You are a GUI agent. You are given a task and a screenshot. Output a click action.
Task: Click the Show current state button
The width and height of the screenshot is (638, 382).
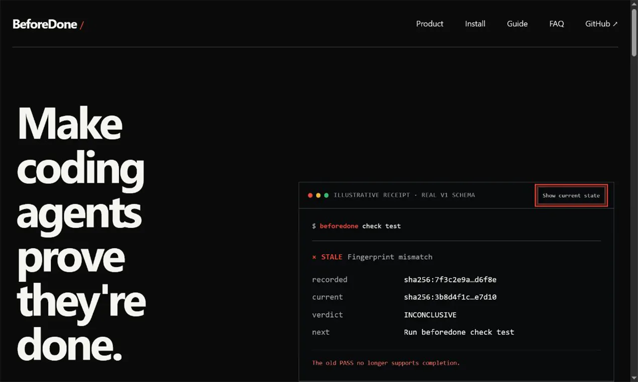pos(571,196)
